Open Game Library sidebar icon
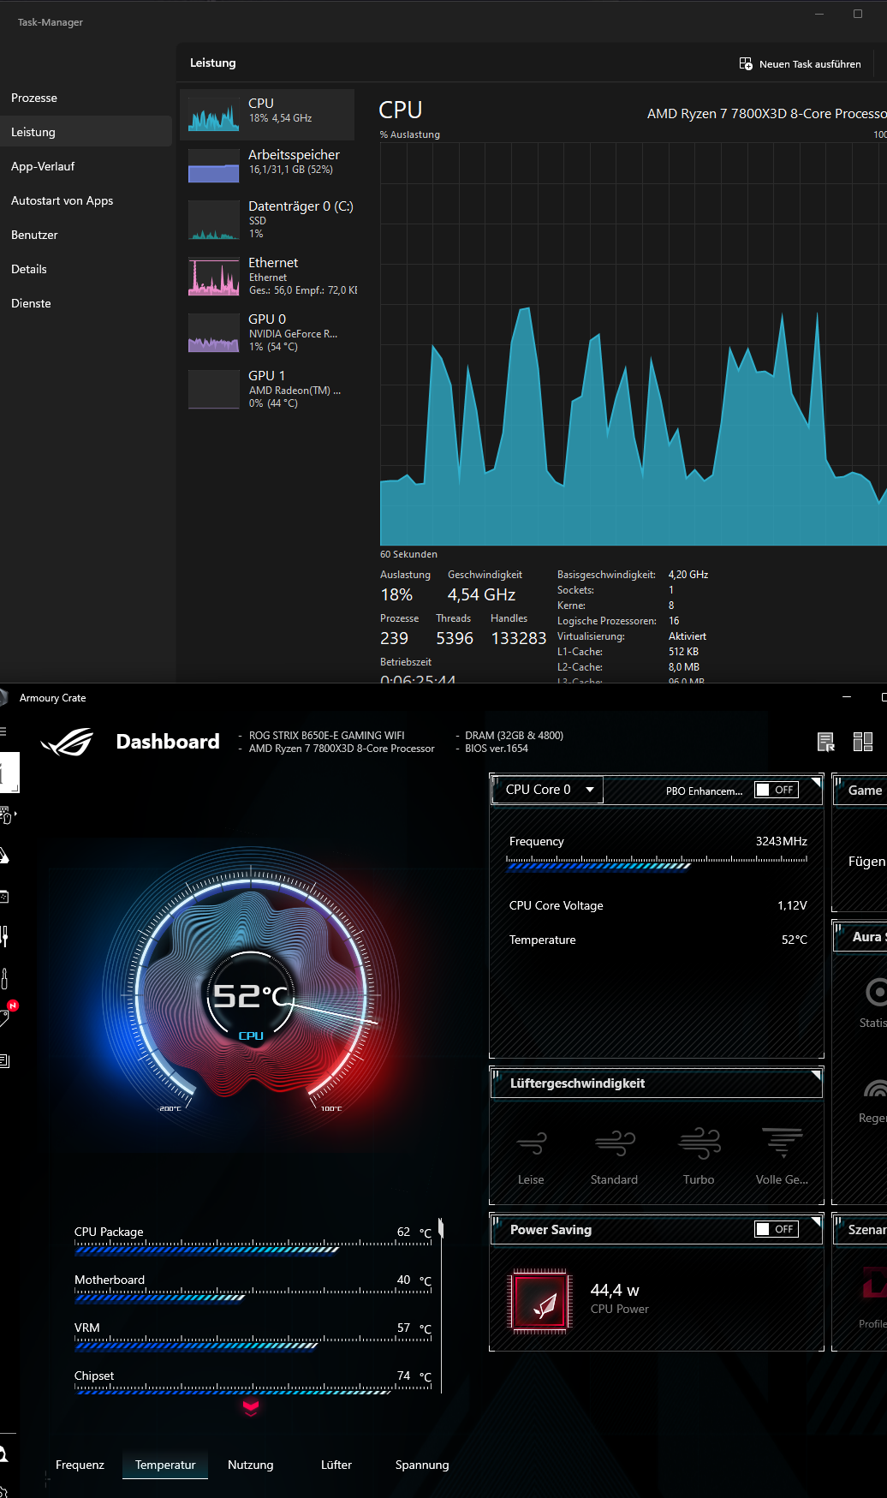Screen dimensions: 887x1498 [4, 897]
